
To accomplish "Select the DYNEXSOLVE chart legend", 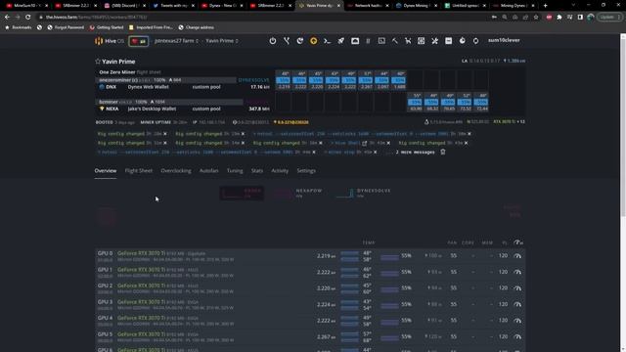I will [x=363, y=194].
